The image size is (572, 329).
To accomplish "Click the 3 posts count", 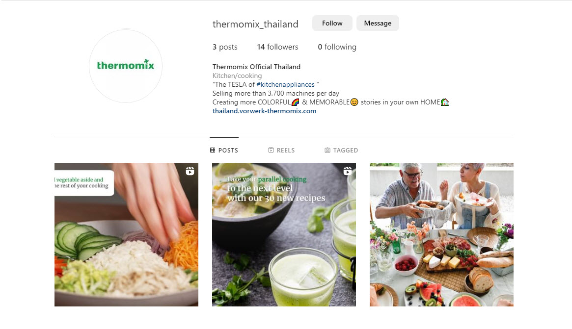I will pos(225,47).
